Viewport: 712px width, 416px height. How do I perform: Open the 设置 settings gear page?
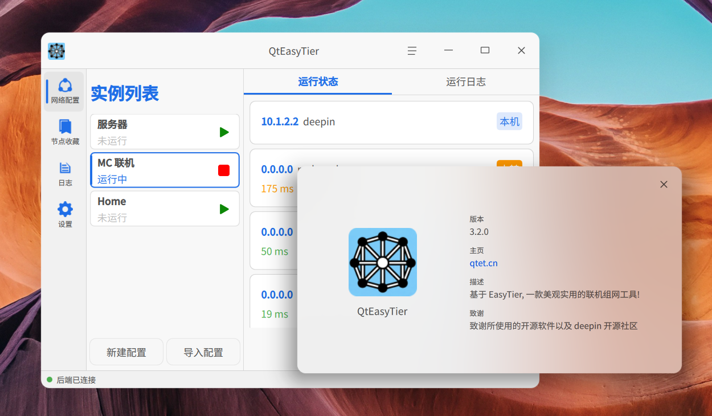coord(65,215)
